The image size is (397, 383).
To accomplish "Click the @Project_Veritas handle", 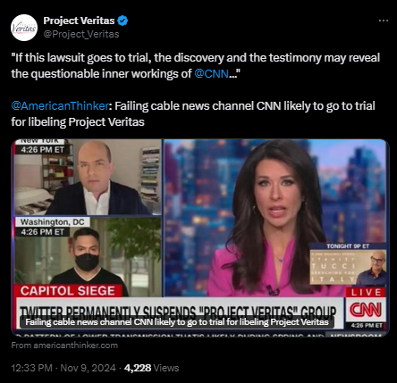I will click(x=81, y=34).
